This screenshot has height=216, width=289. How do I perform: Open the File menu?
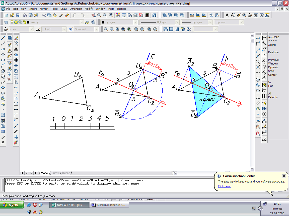tap(8, 9)
